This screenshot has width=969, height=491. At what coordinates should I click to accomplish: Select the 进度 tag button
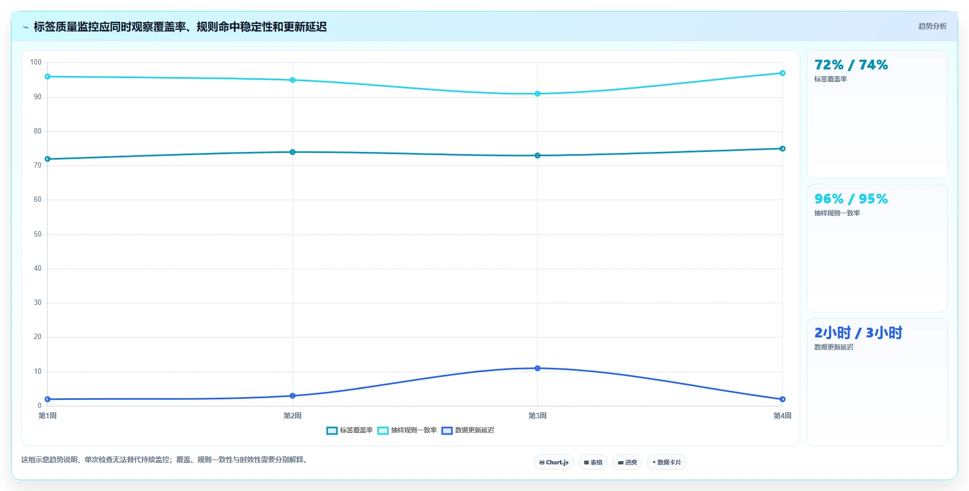(627, 462)
